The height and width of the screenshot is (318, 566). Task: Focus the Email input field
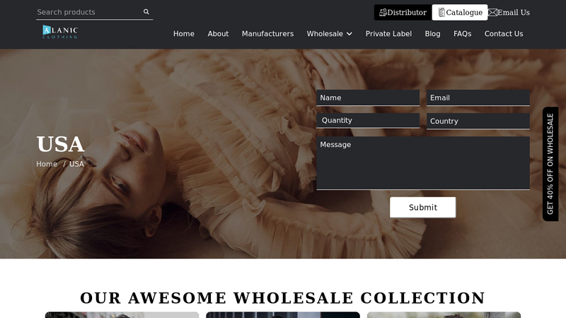click(478, 98)
